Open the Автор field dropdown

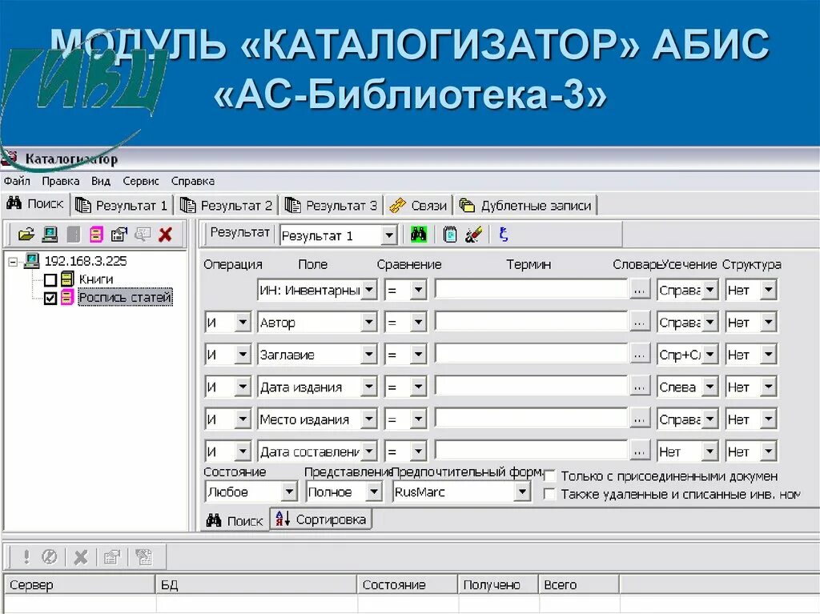click(368, 322)
